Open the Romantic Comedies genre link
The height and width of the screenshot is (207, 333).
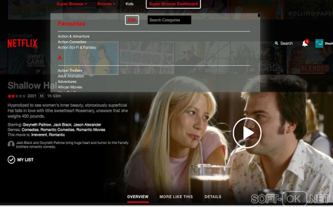coord(57,130)
